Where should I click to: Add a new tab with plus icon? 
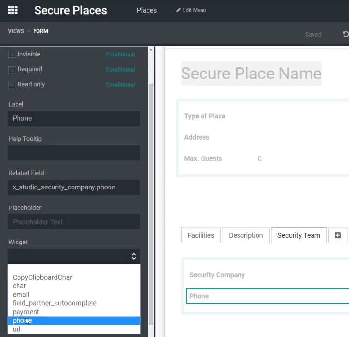[x=338, y=235]
